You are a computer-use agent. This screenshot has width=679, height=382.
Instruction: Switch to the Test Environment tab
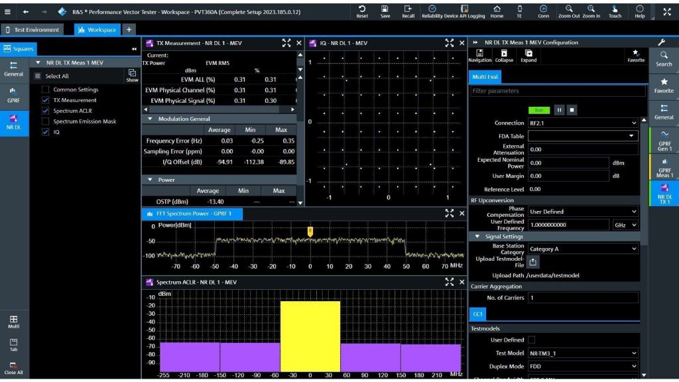tap(32, 30)
